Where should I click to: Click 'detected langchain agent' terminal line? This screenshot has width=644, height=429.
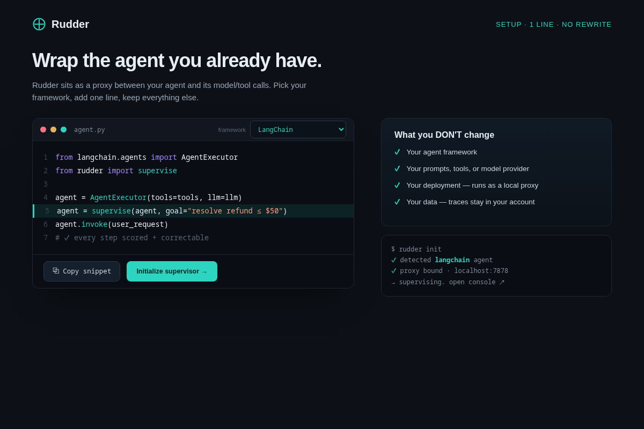442,260
